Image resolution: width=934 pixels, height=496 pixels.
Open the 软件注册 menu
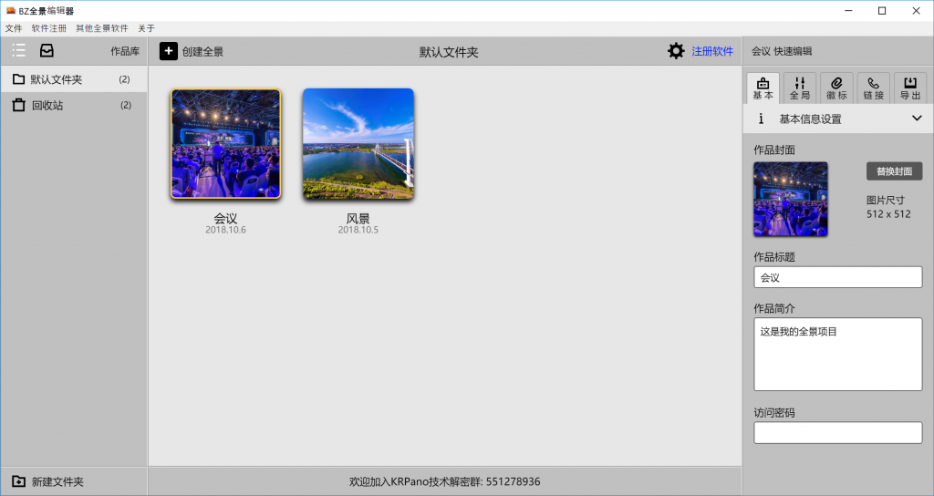coord(49,28)
